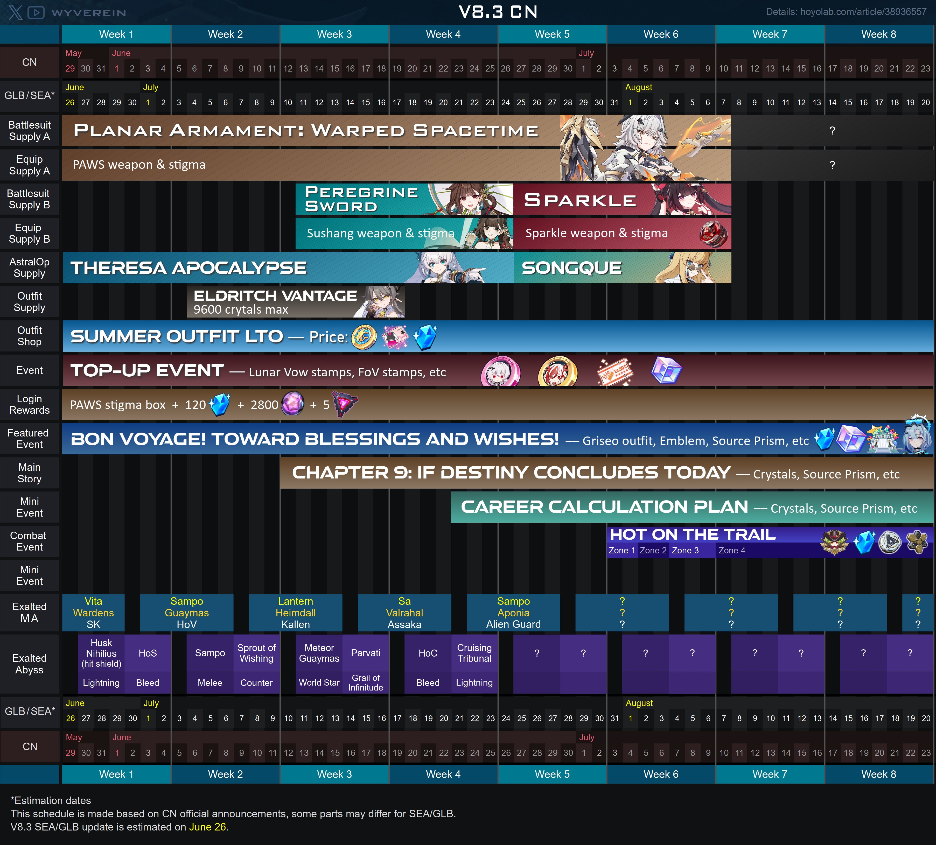Click the yellow June 26 estimate text
The image size is (936, 845).
pos(207,827)
